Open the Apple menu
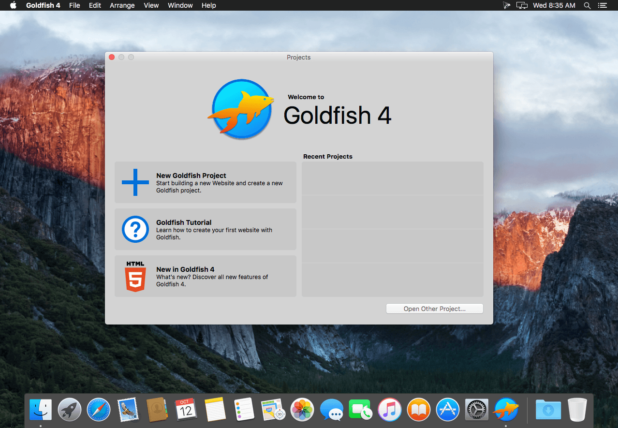Screen dimensions: 618x428 click(x=13, y=5)
